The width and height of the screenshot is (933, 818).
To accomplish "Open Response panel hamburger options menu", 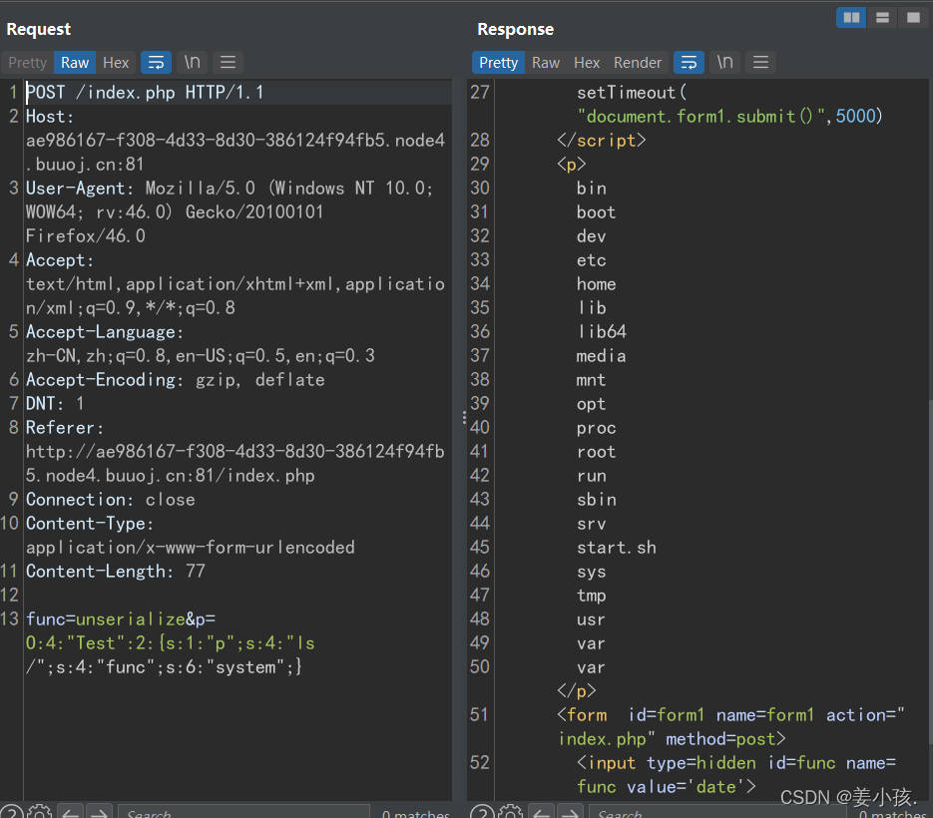I will click(760, 63).
